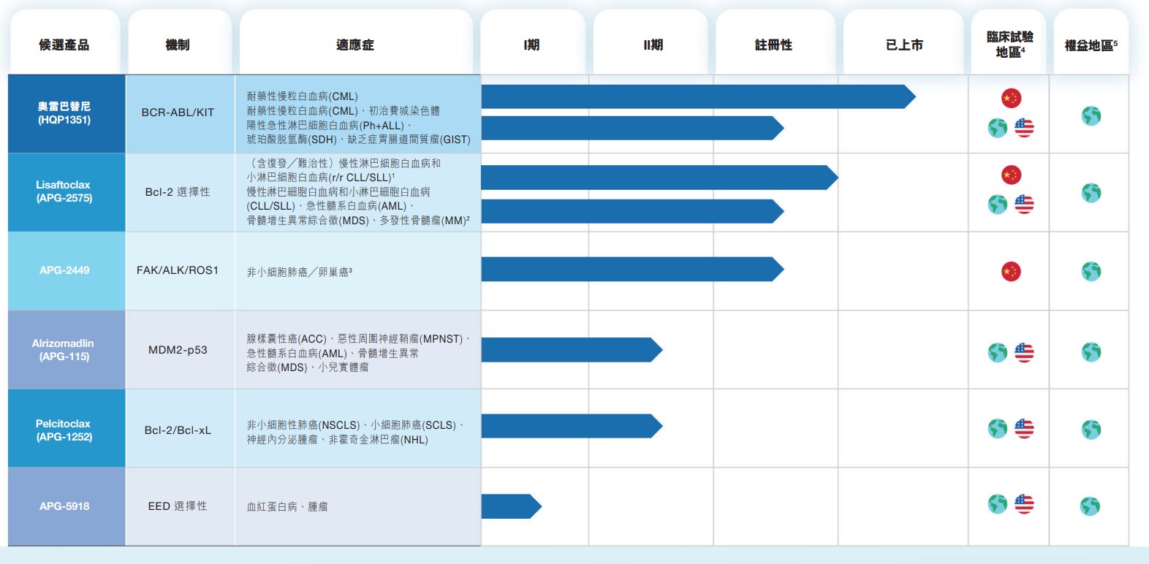The width and height of the screenshot is (1149, 564).
Task: Click US flag icon in Lisaftoclax row
Action: (x=1024, y=204)
